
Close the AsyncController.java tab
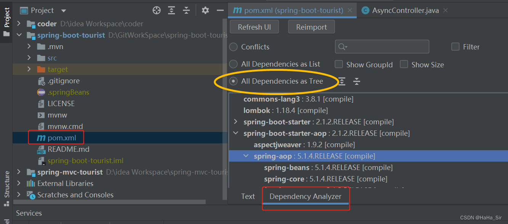446,11
